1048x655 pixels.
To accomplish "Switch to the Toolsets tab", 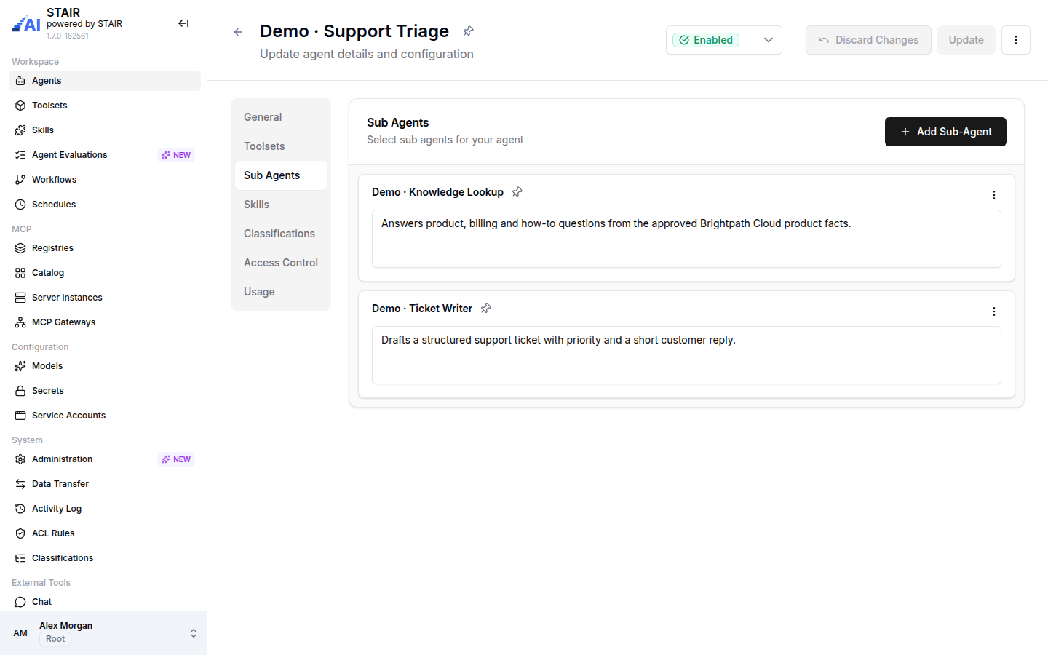I will 281,146.
